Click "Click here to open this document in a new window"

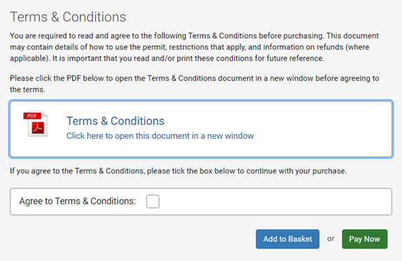coord(160,135)
